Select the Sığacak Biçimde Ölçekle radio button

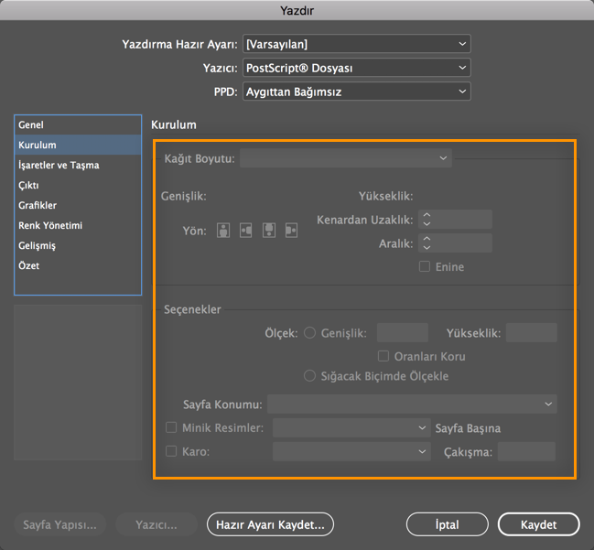pos(310,376)
